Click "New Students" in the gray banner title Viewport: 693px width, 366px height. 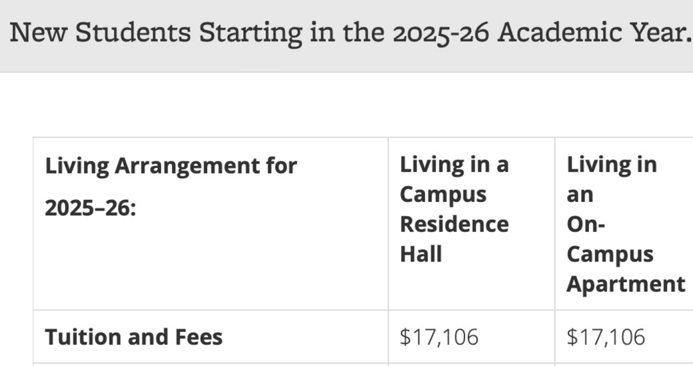100,33
